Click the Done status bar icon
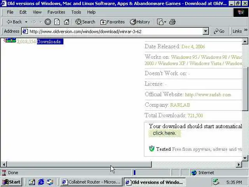This screenshot has width=249, height=187. 4,173
